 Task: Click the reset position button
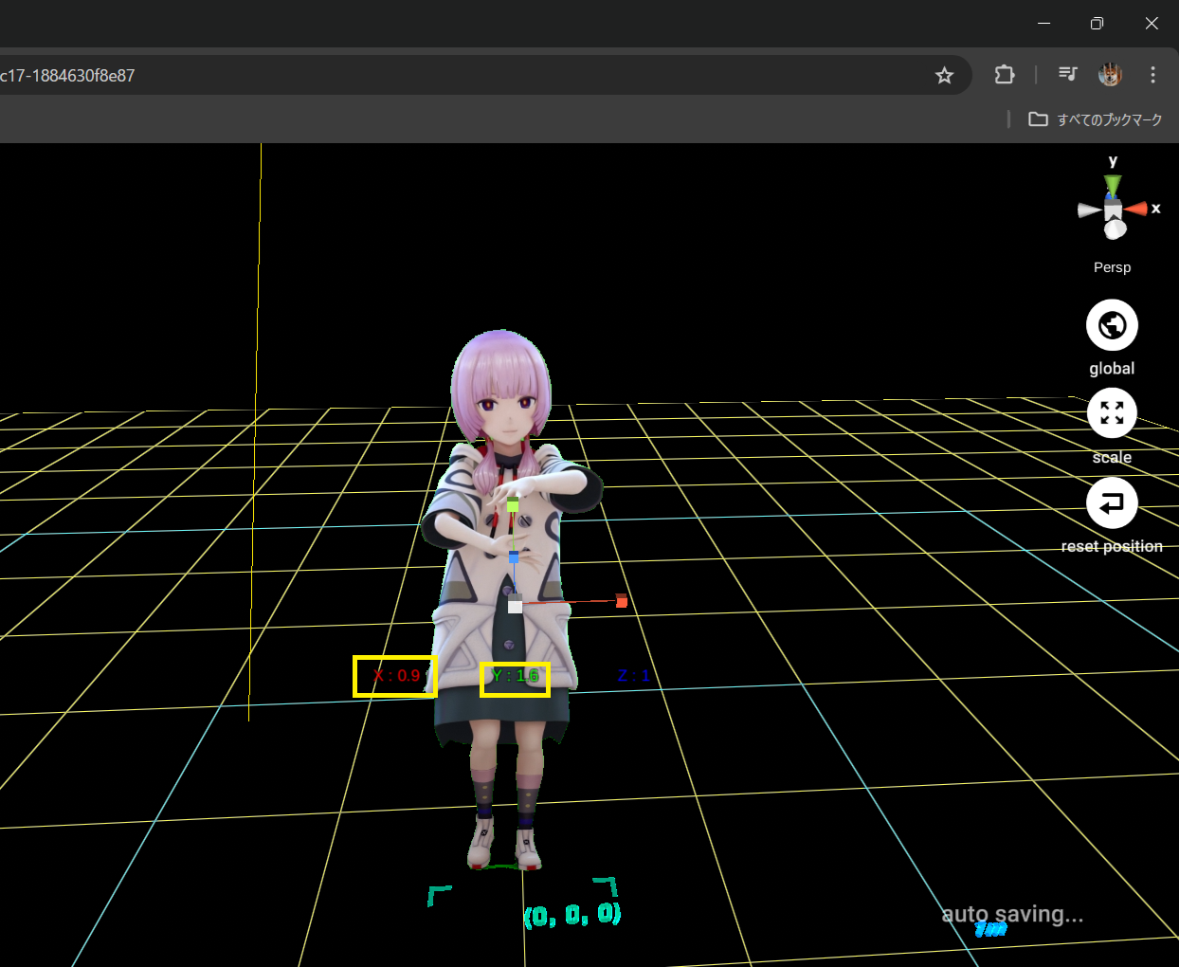(x=1112, y=502)
